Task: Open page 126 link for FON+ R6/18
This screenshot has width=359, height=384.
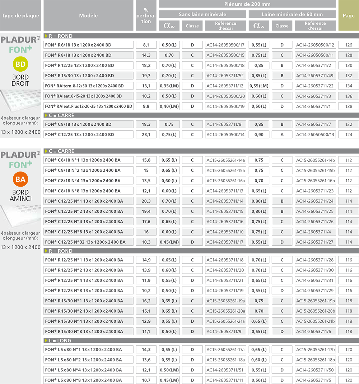Action: (349, 45)
